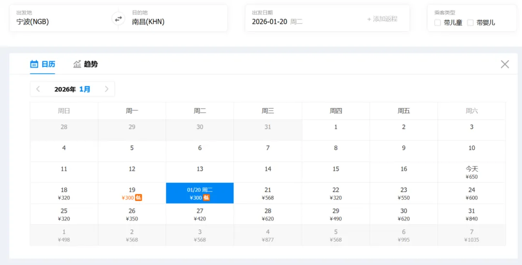Select January 23 priced ¥550

pyautogui.click(x=404, y=193)
